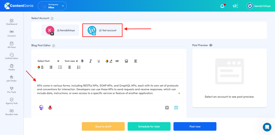Start voice input with microphone icon
Screen dimensions: 275x135
pyautogui.click(x=50, y=107)
